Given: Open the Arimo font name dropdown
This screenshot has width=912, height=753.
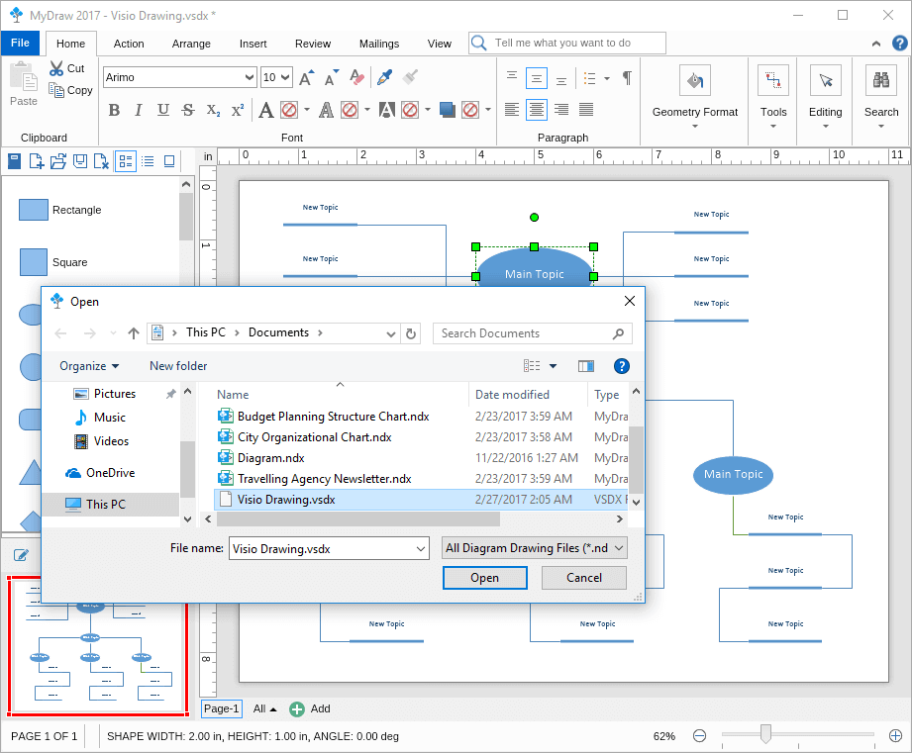Looking at the screenshot, I should tap(249, 77).
